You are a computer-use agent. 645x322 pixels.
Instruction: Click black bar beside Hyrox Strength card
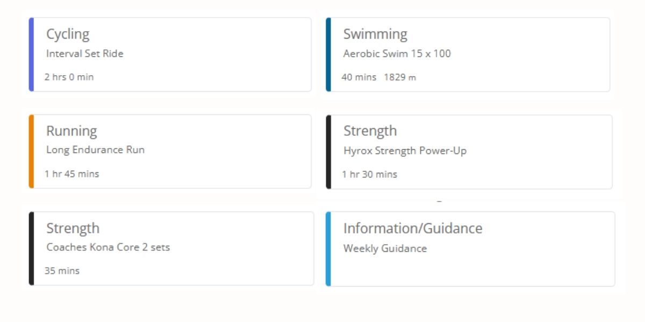[x=328, y=152]
